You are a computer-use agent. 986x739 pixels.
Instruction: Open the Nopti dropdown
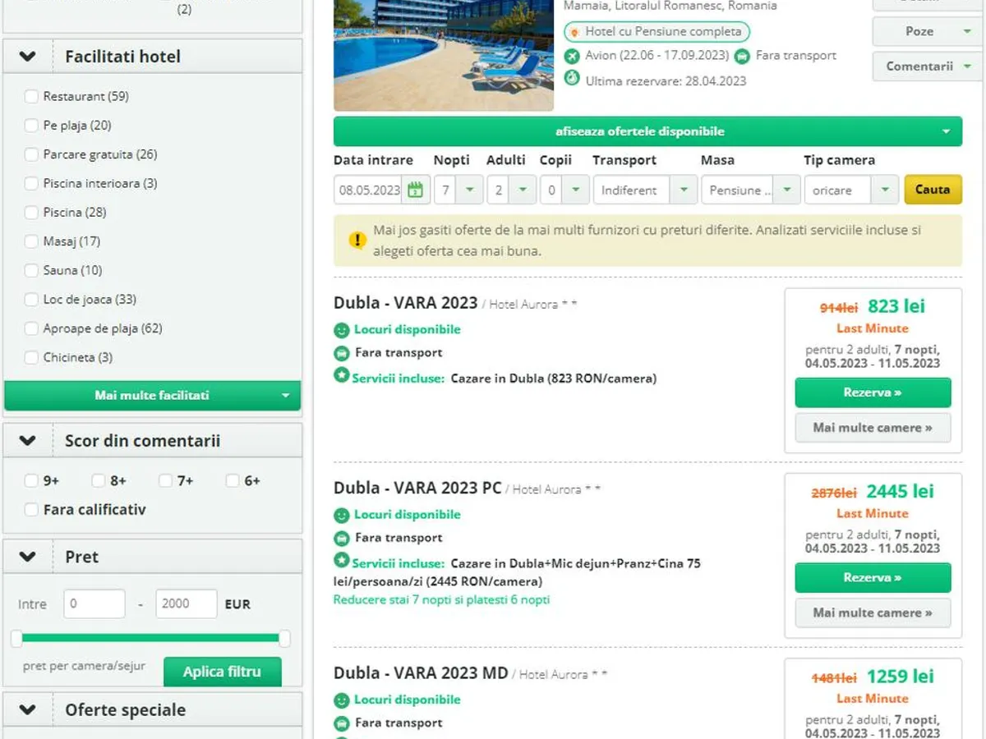[458, 190]
